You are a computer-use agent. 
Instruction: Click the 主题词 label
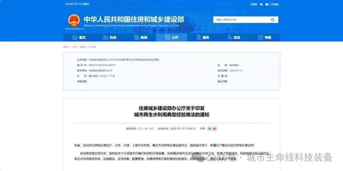tap(223, 76)
